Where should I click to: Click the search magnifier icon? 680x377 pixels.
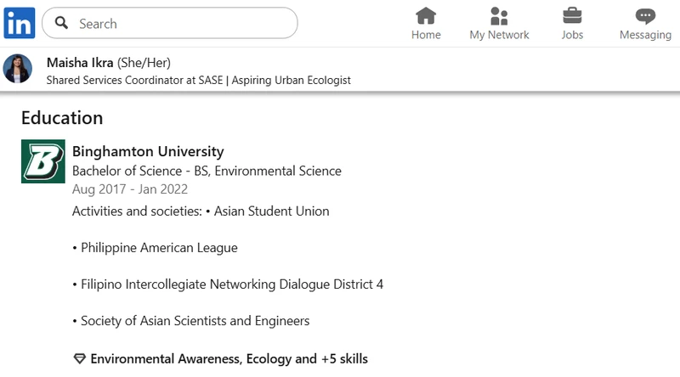(61, 23)
